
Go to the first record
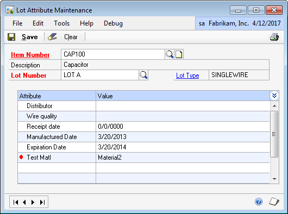coord(16,202)
